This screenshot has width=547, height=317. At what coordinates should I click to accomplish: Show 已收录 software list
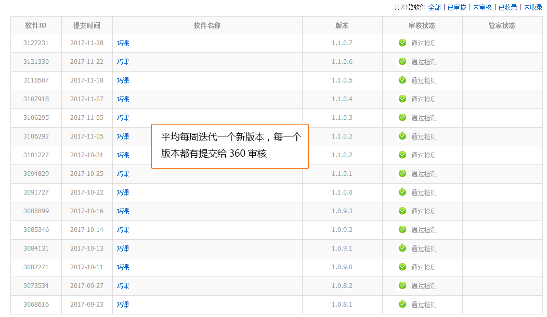click(507, 7)
